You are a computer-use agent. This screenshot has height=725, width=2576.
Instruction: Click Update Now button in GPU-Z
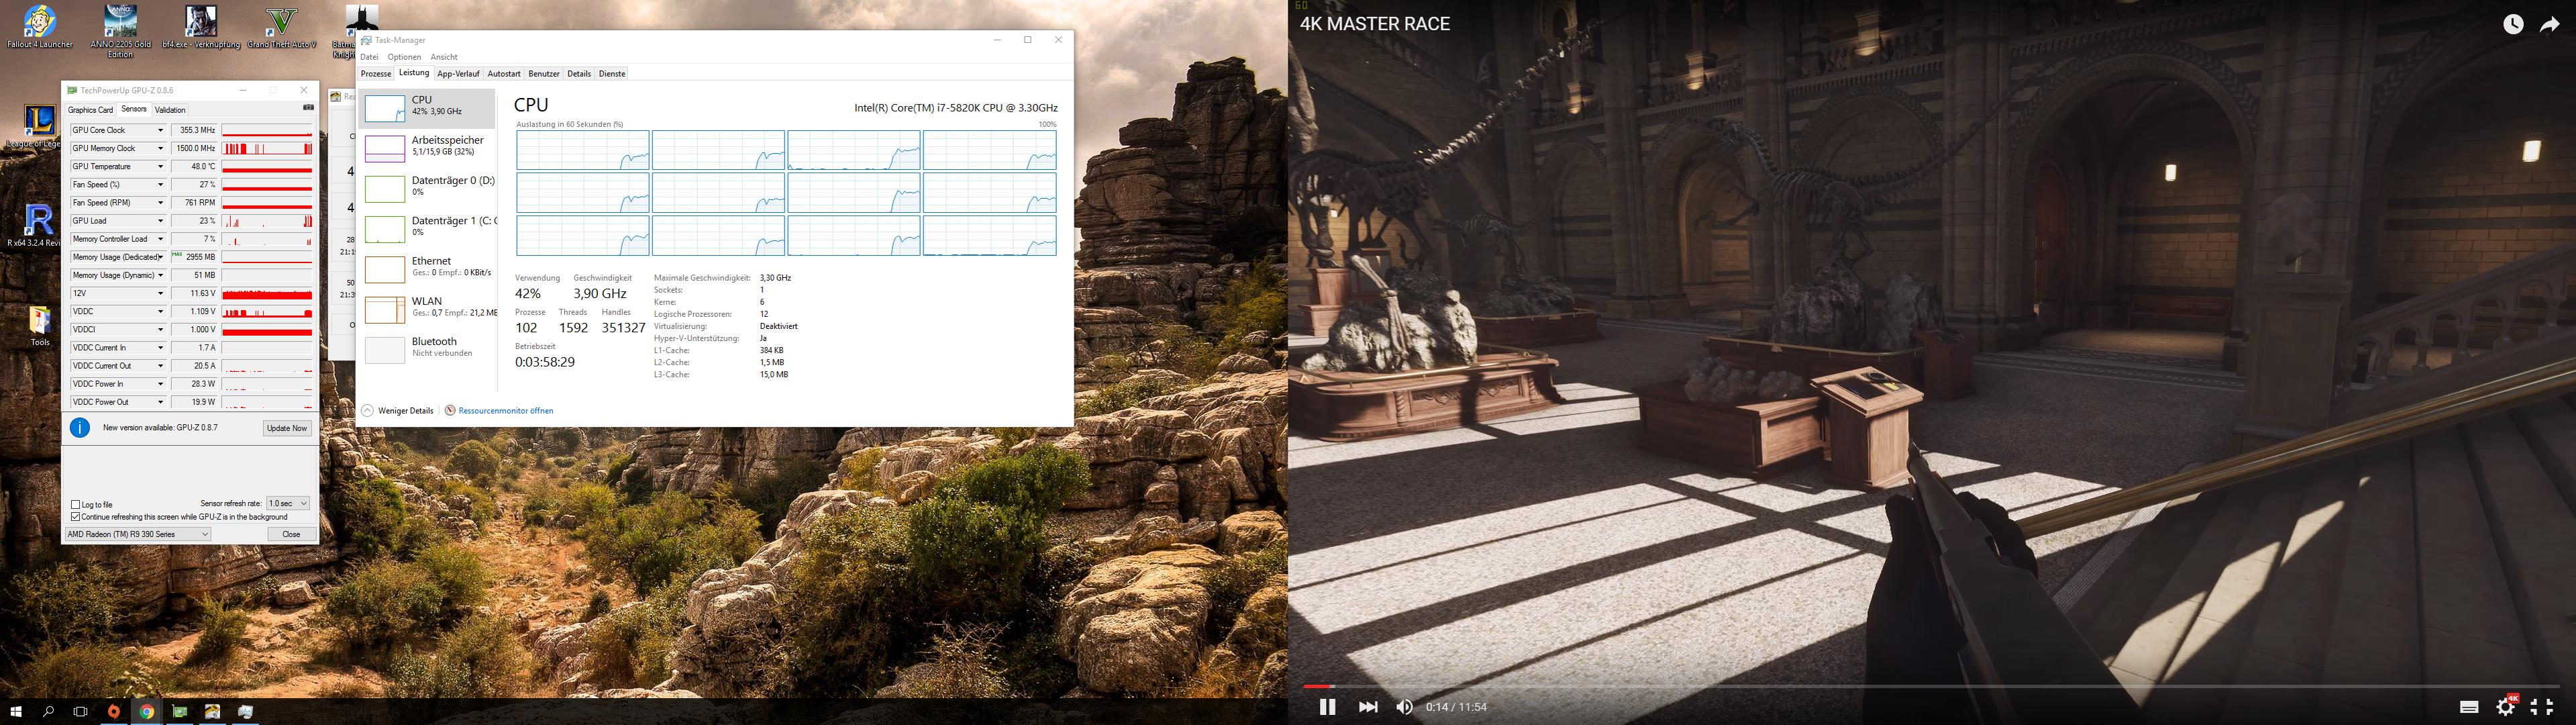tap(287, 428)
